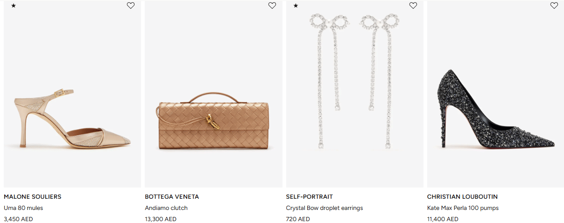Click the 13,300 AED price

click(x=161, y=219)
